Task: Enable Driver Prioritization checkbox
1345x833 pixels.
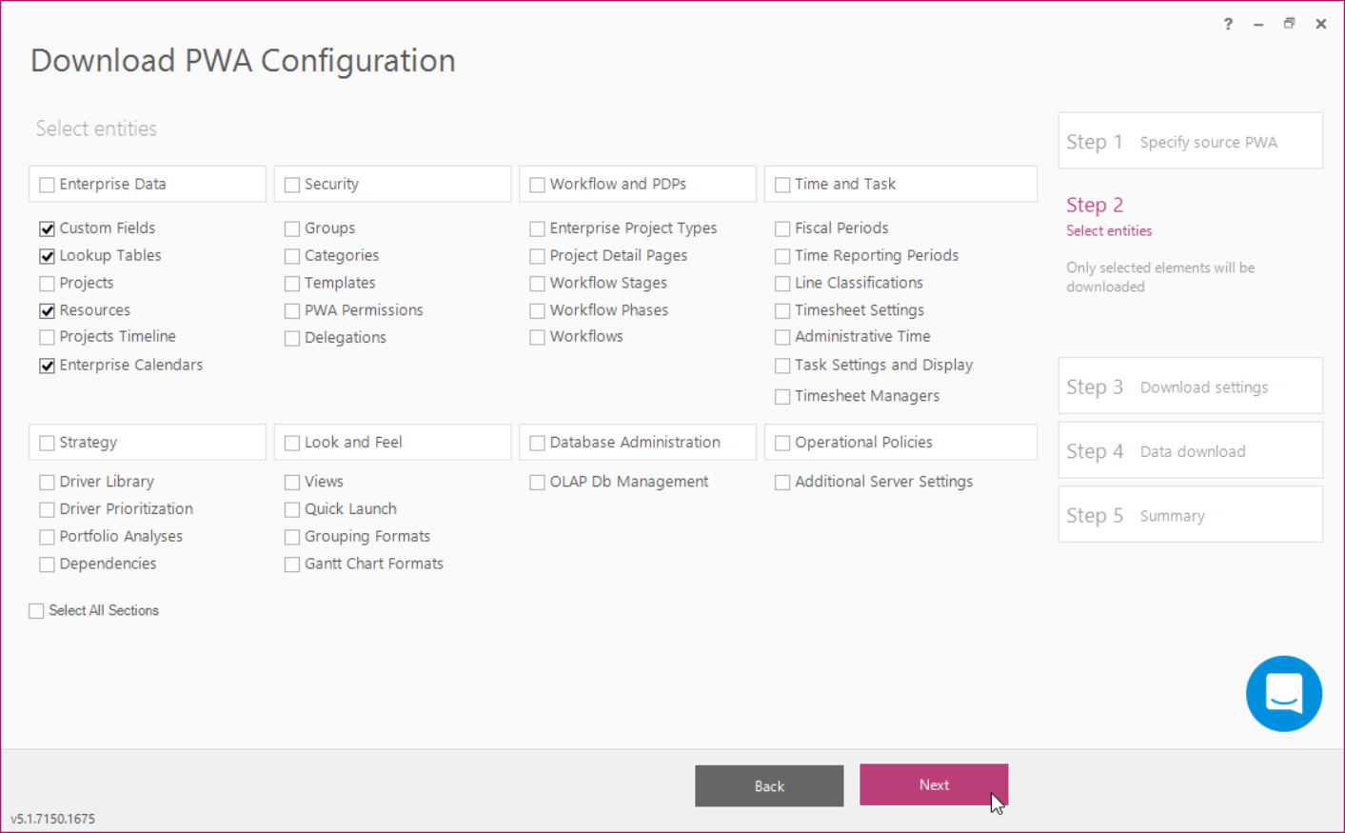Action: [47, 509]
